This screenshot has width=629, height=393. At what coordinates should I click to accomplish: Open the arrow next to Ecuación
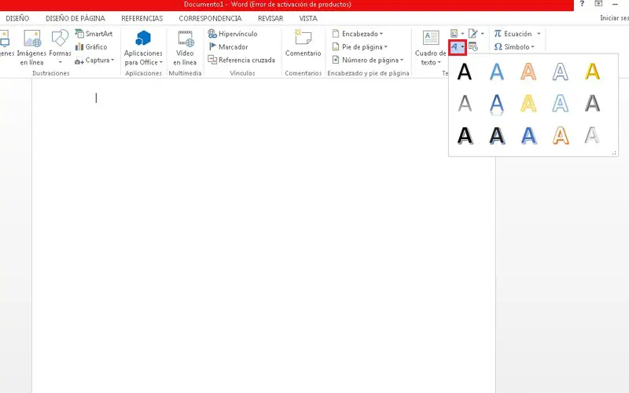[x=539, y=34]
